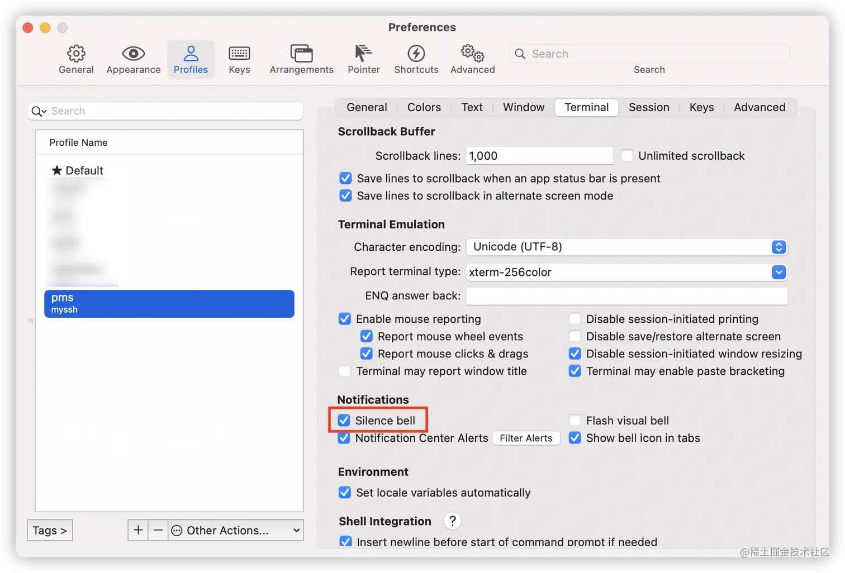The image size is (845, 573).
Task: Open the Advanced preferences toolbar icon
Action: pos(473,60)
